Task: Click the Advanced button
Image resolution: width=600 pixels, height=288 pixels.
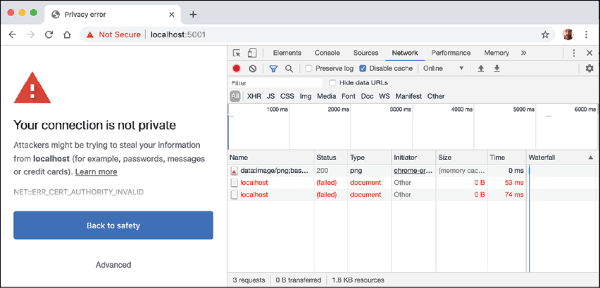Action: pos(113,265)
